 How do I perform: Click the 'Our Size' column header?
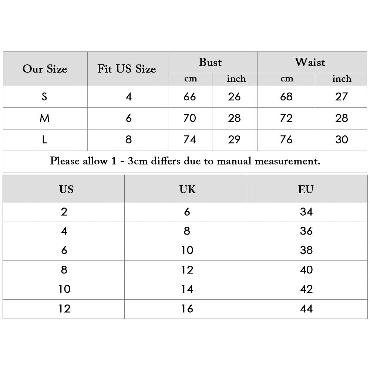click(x=45, y=69)
